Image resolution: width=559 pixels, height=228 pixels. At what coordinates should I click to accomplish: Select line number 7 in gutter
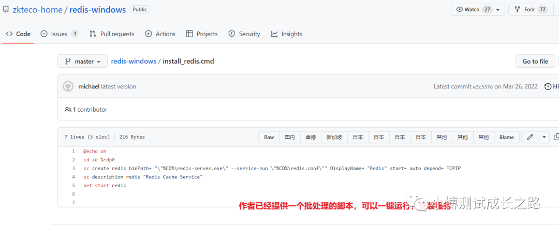pos(73,203)
